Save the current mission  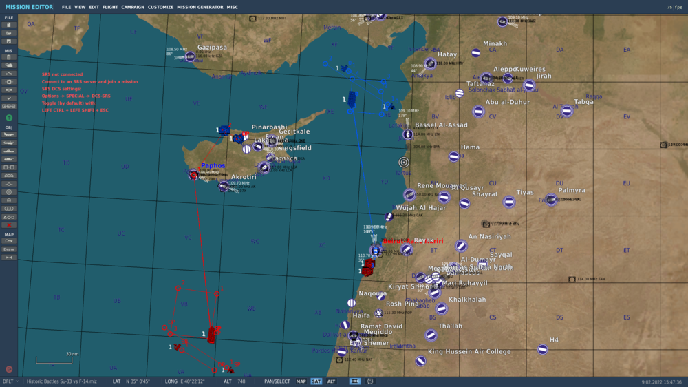pyautogui.click(x=9, y=41)
